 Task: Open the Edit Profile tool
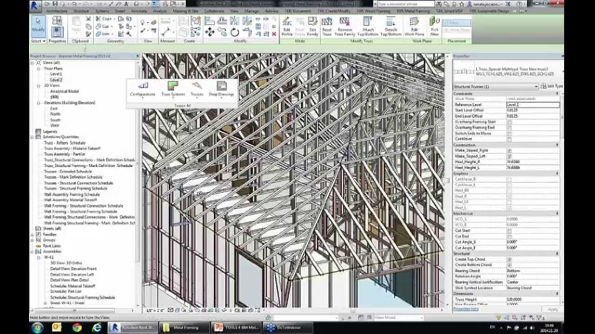287,26
